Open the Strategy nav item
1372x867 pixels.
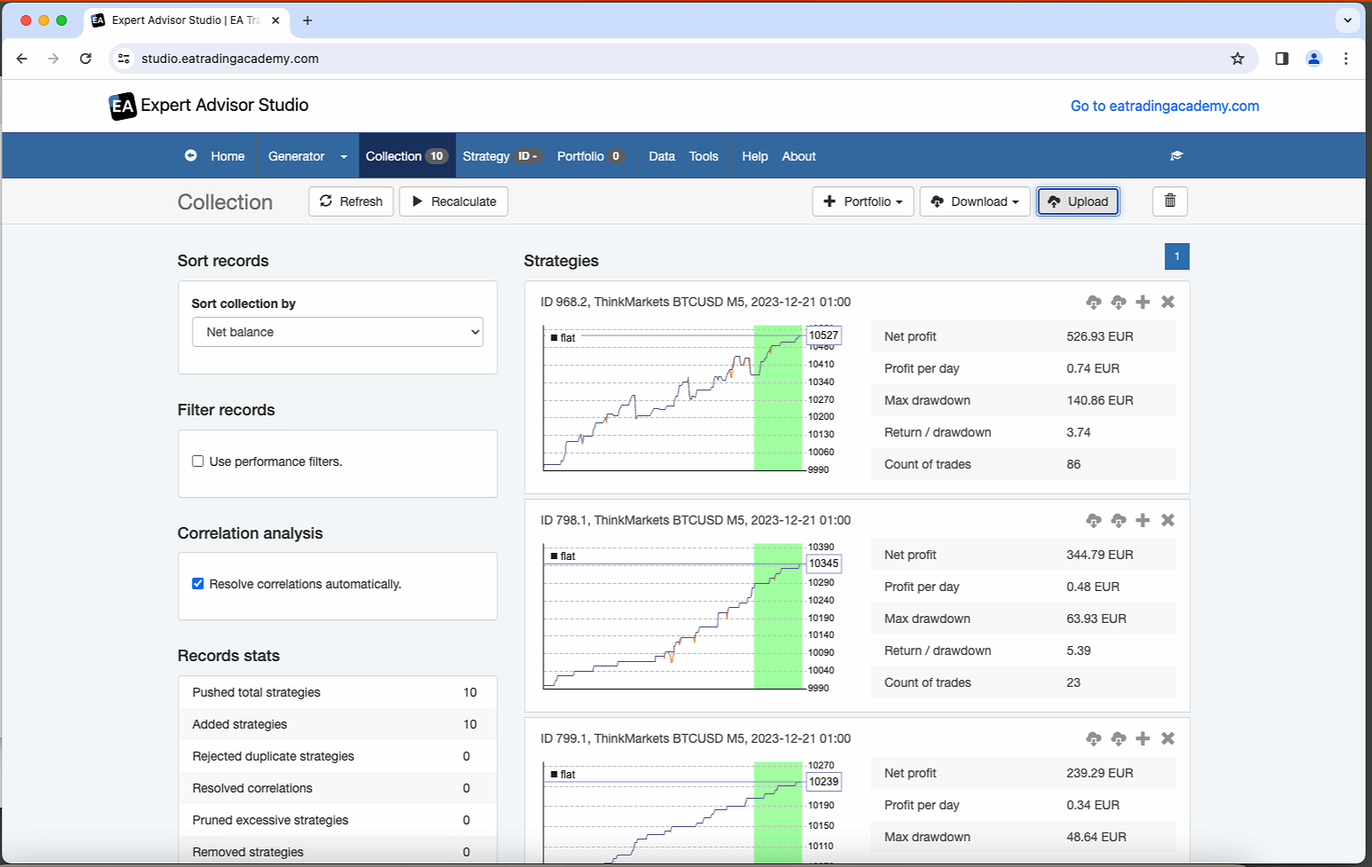point(502,156)
